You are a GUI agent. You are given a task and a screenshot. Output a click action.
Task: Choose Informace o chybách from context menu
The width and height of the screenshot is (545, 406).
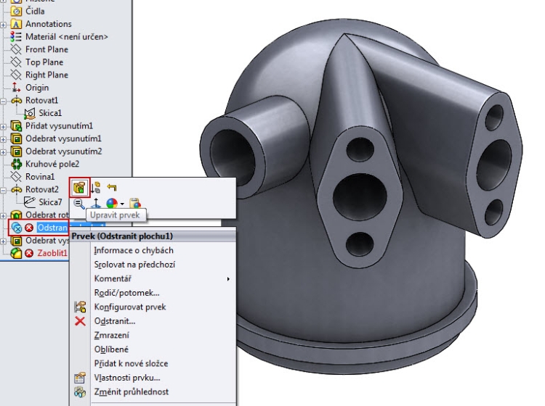[134, 251]
